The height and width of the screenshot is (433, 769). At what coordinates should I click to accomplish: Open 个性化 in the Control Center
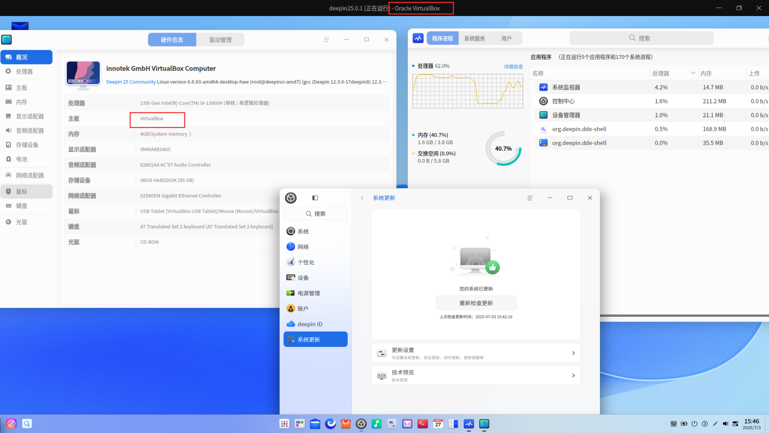(x=316, y=262)
